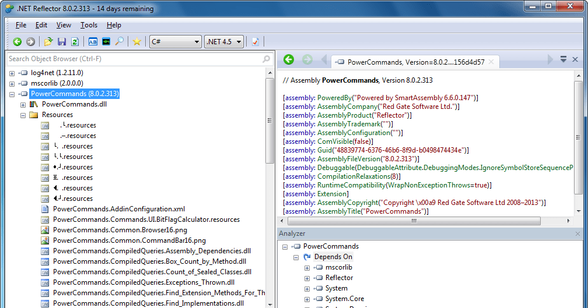Open the Analyzer via the waveform toolbar icon
The height and width of the screenshot is (308, 588).
(106, 41)
